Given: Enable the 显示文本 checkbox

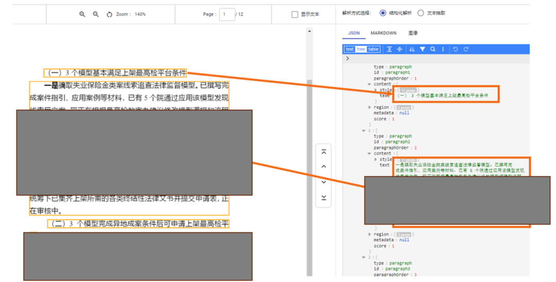Looking at the screenshot, I should (x=294, y=14).
